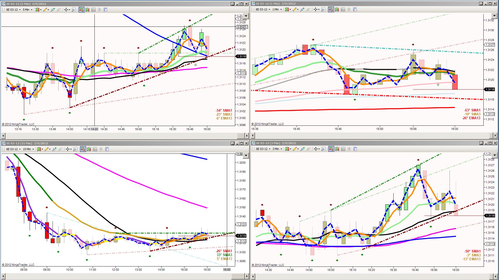Viewport: 499px width, 280px height.
Task: Open chart style bars icon in 3 Min chart
Action: [x=288, y=149]
